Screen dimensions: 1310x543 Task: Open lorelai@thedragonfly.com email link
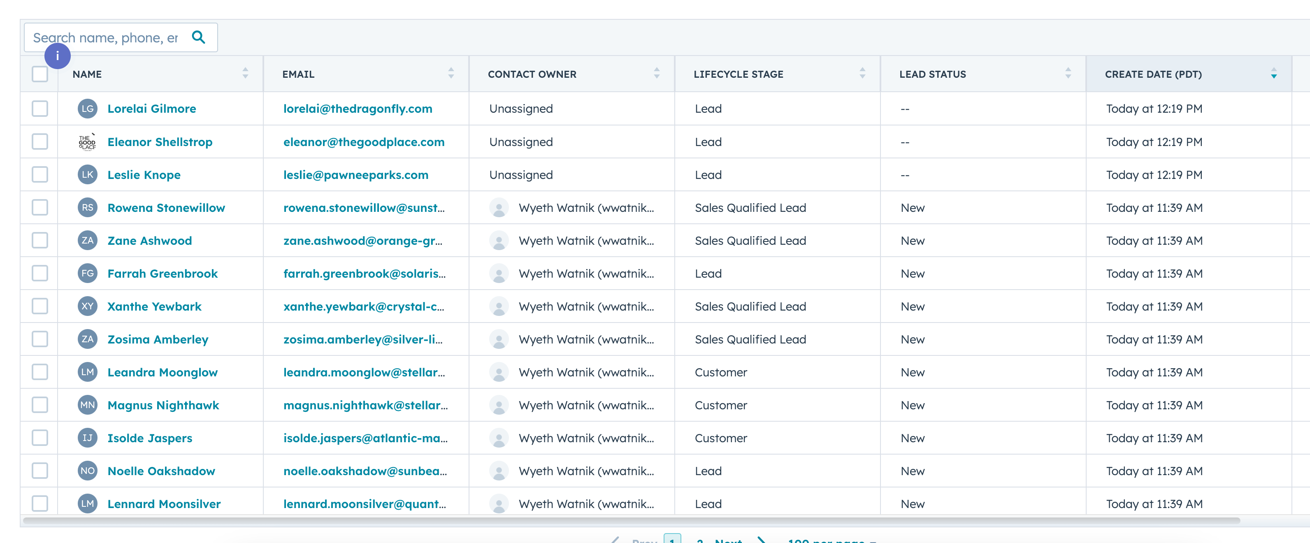tap(358, 108)
